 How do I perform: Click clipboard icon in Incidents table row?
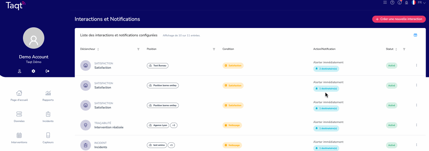[x=86, y=145]
